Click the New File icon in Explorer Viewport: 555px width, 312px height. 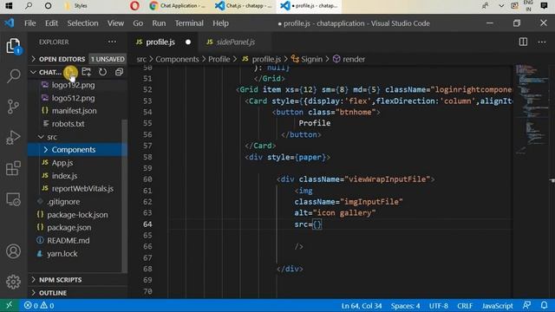point(70,72)
